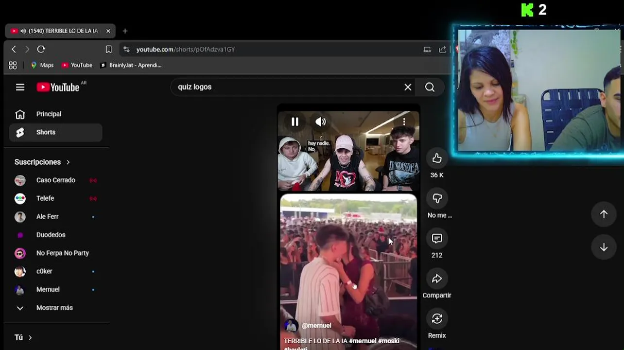Image resolution: width=624 pixels, height=350 pixels.
Task: Go to next Short with down arrow
Action: [604, 247]
